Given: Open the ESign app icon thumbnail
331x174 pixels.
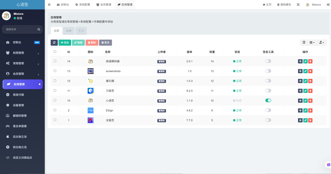Looking at the screenshot, I should point(91,111).
